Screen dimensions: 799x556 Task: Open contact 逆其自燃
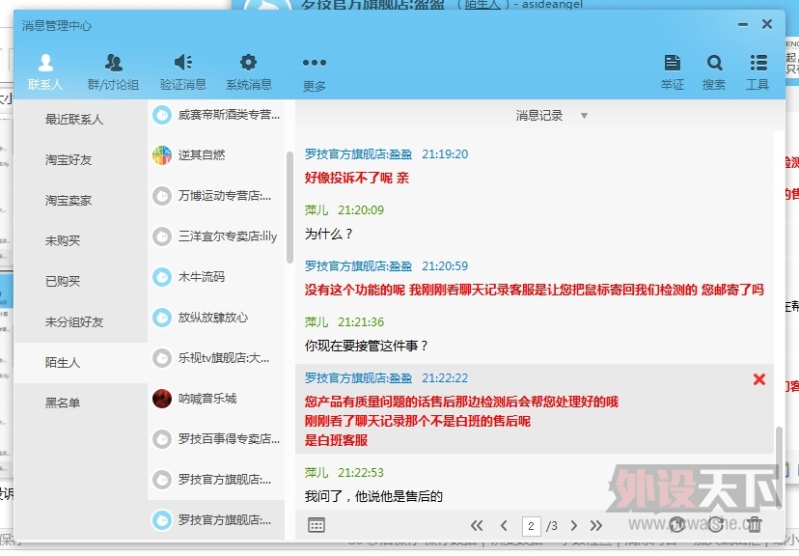coord(216,154)
